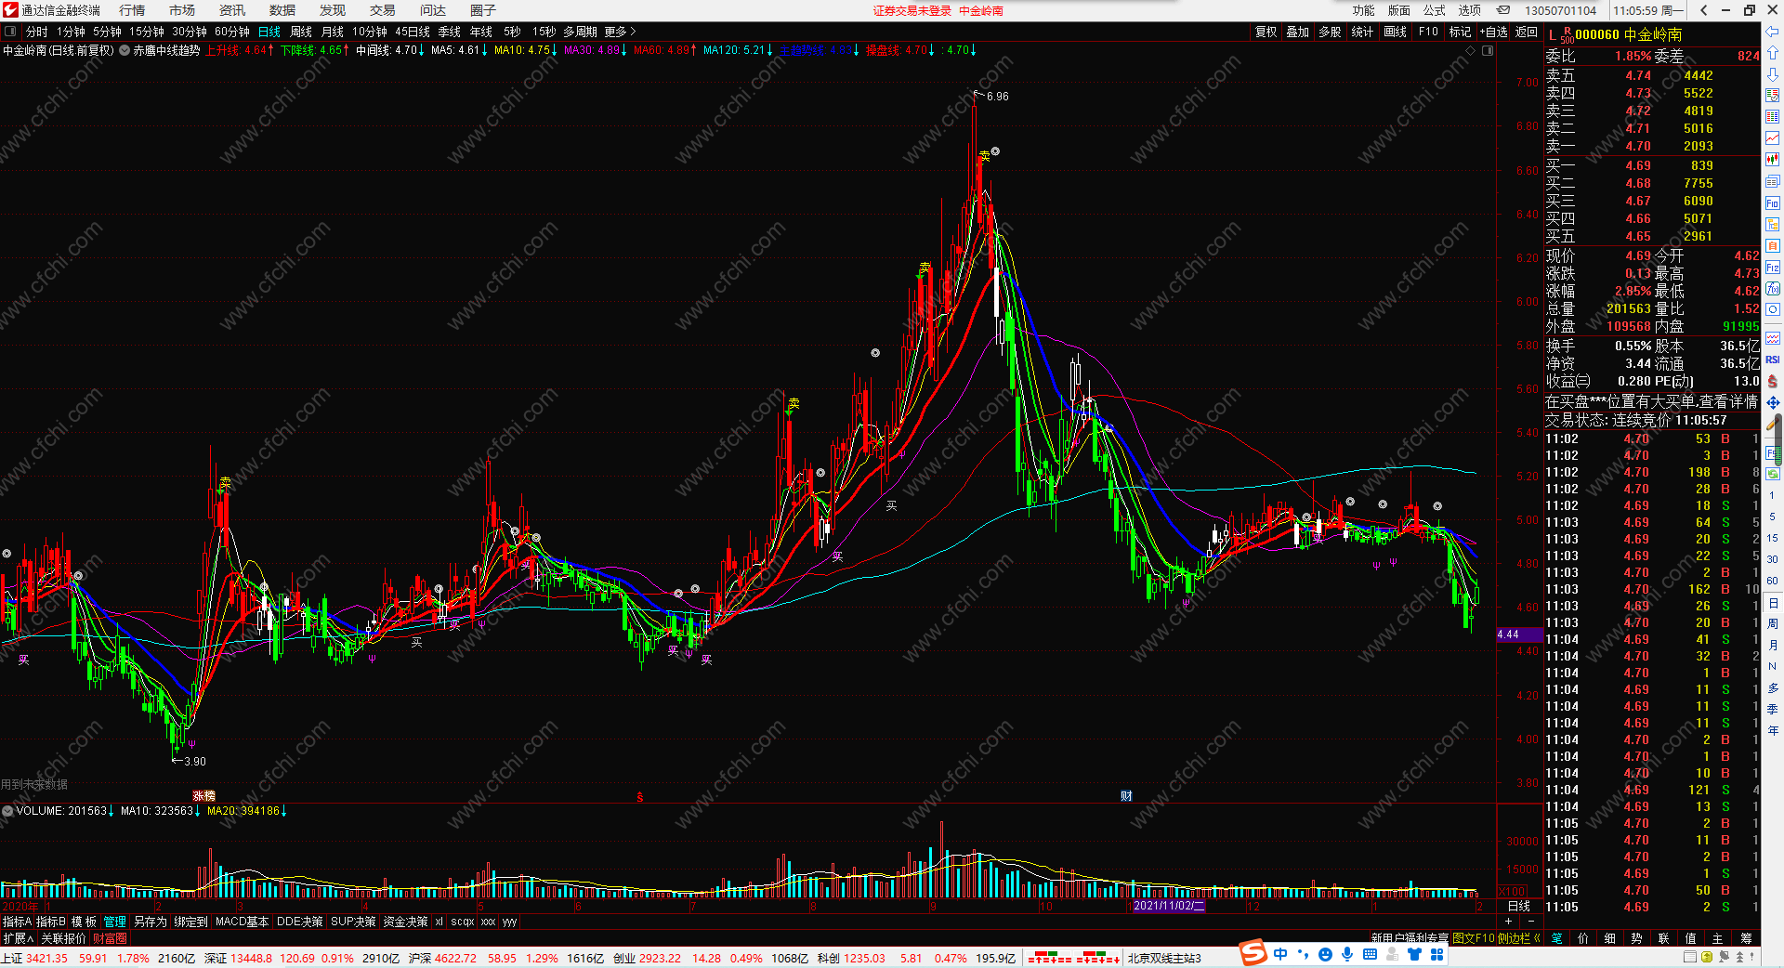Click the Sogou input method S icon

tap(1253, 953)
